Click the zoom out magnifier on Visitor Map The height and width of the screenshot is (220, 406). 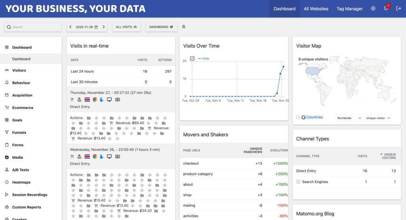298,117
